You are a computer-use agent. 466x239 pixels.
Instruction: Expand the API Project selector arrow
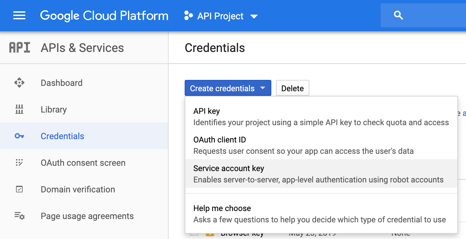[x=254, y=16]
